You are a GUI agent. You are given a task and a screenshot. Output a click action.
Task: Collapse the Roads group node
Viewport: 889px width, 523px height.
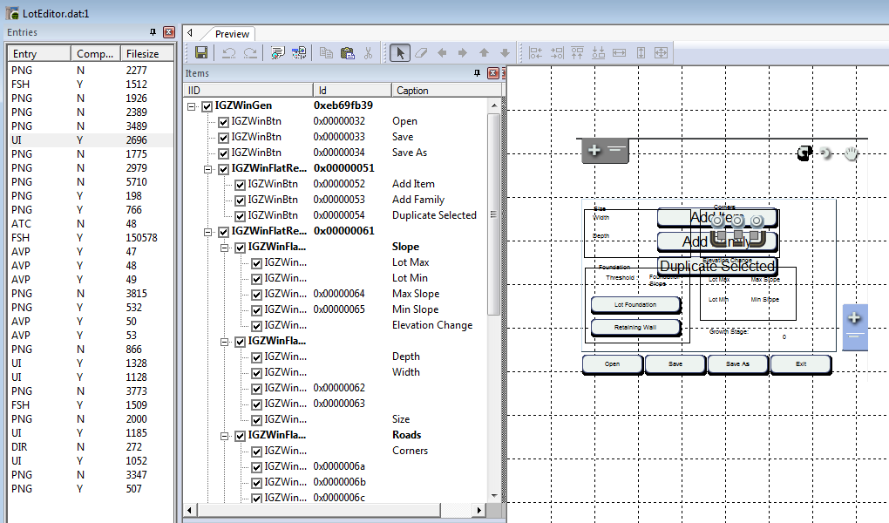coord(225,436)
